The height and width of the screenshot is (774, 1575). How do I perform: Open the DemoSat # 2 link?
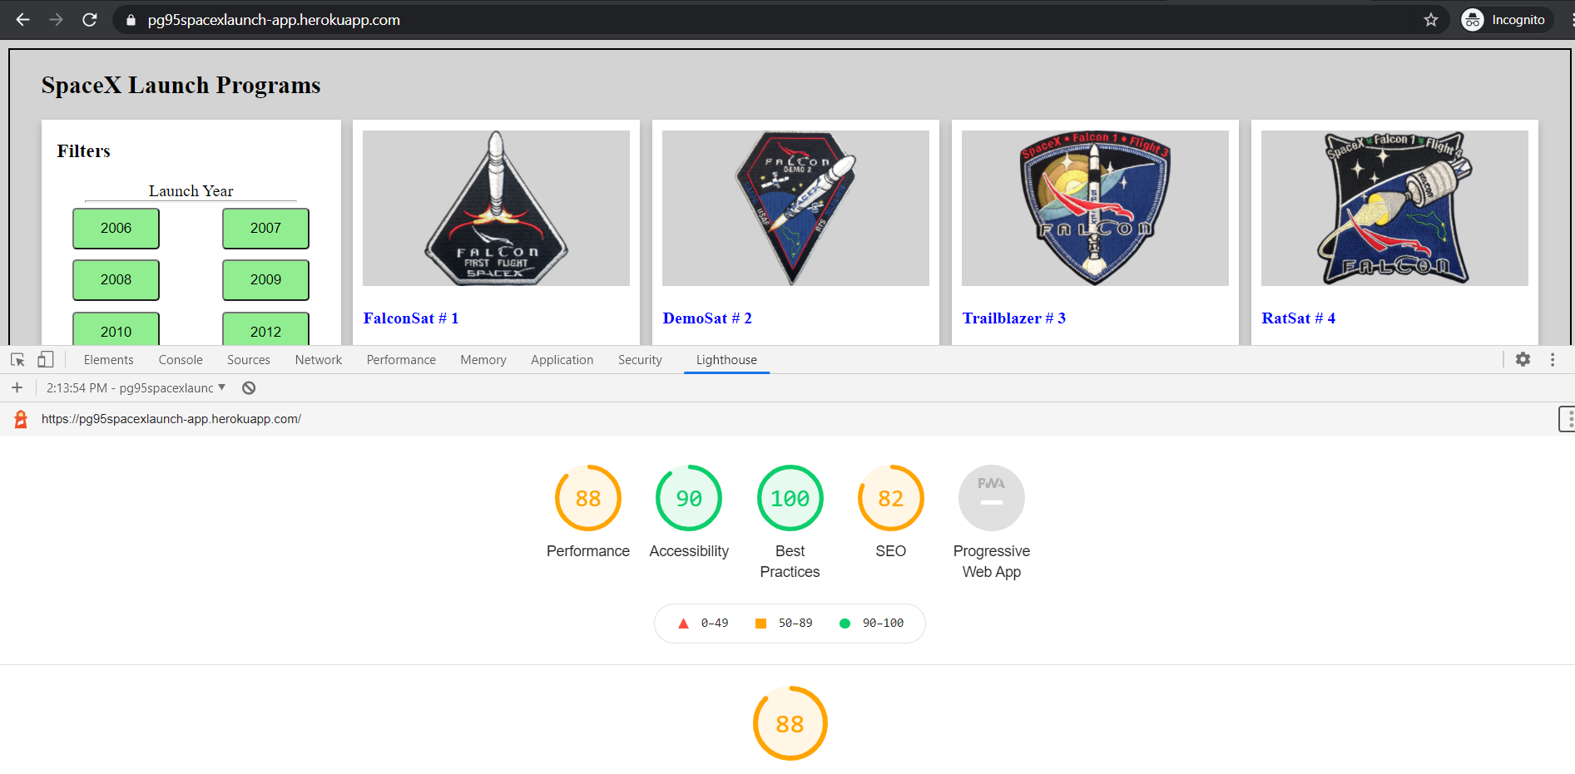pyautogui.click(x=707, y=318)
